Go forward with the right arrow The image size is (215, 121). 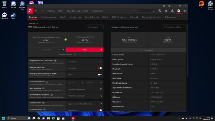(42, 11)
